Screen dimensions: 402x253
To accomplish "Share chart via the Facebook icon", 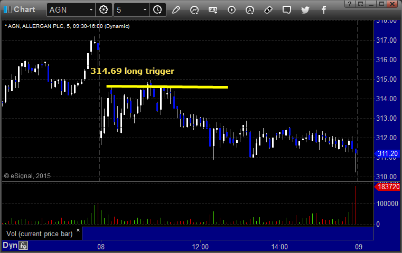I will [x=323, y=10].
